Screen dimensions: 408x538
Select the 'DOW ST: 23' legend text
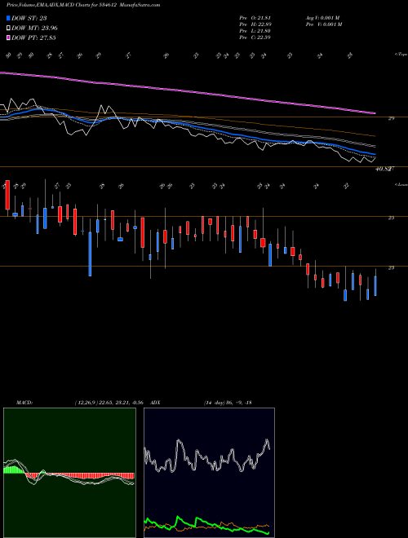(29, 18)
